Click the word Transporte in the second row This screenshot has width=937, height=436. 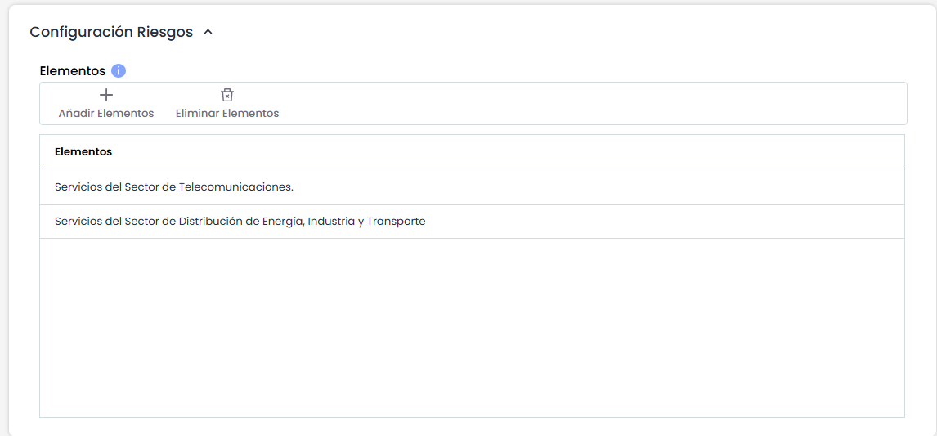396,222
